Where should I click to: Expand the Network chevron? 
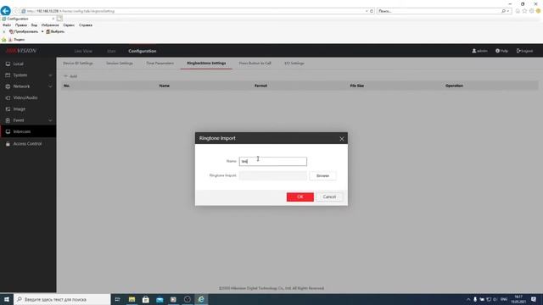50,86
